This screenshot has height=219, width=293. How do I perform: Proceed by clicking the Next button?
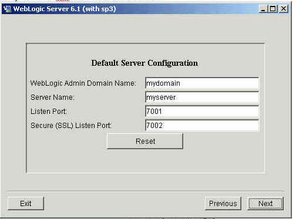[x=265, y=204]
